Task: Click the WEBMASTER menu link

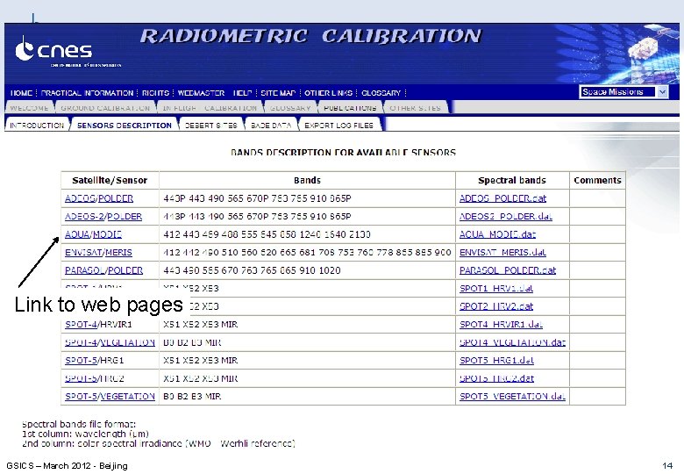Action: [x=201, y=93]
